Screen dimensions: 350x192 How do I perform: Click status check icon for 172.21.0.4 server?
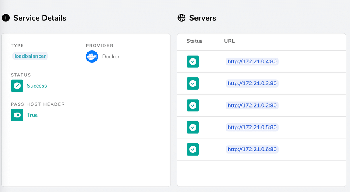click(192, 61)
